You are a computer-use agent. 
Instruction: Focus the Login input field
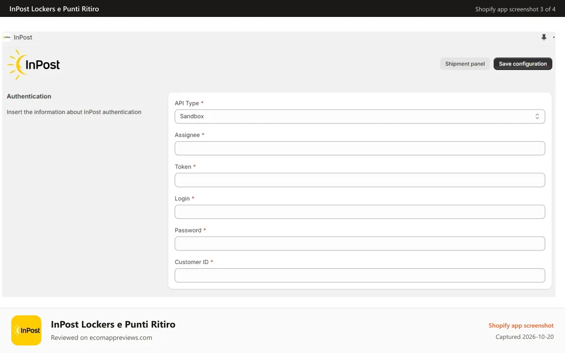360,212
